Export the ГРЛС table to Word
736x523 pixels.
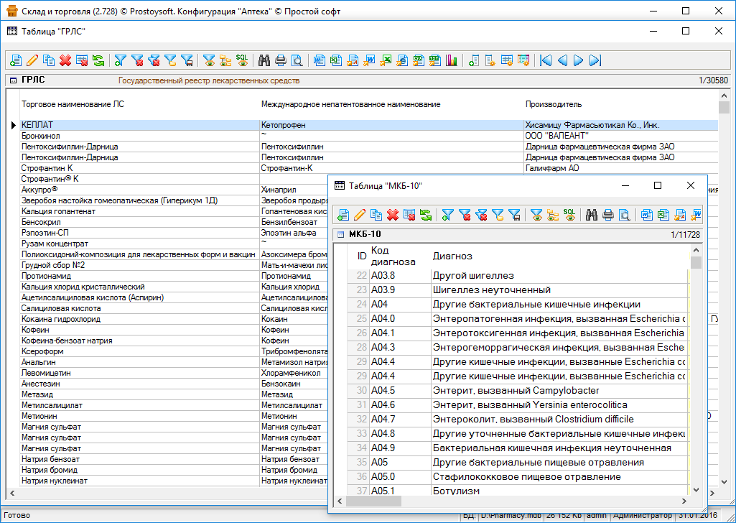pyautogui.click(x=320, y=60)
